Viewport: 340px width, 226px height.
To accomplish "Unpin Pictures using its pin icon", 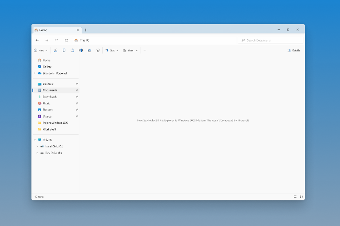I will 77,110.
